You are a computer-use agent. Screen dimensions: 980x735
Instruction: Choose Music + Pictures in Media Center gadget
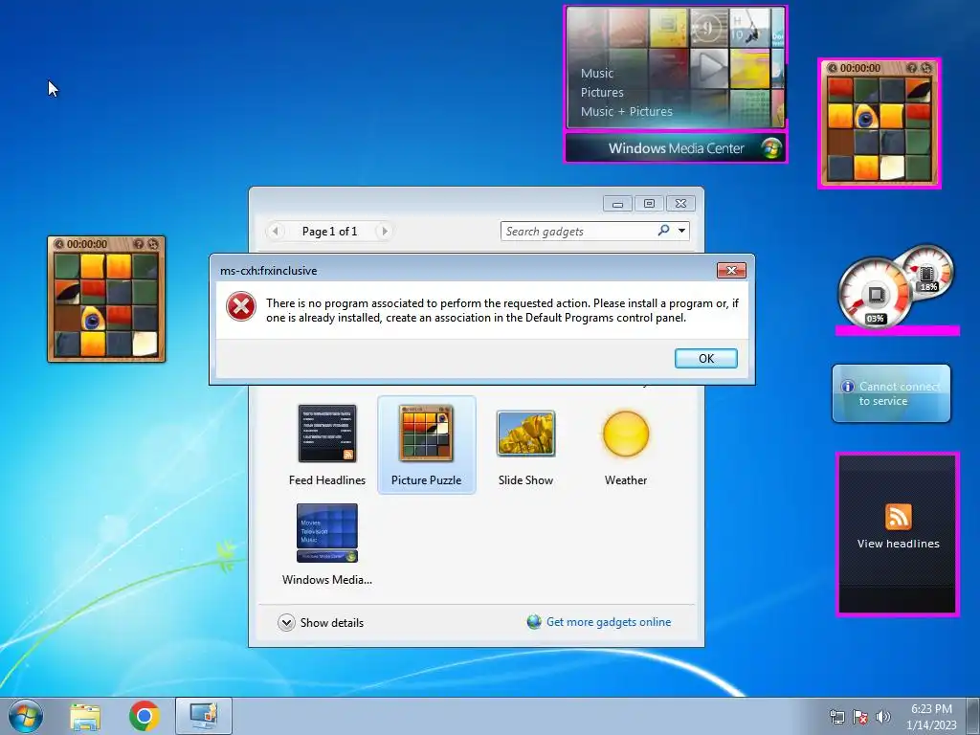click(626, 112)
